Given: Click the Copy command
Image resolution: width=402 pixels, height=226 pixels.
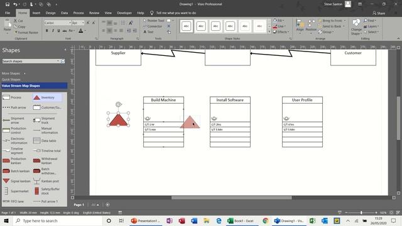Looking at the screenshot, I should click(19, 26).
